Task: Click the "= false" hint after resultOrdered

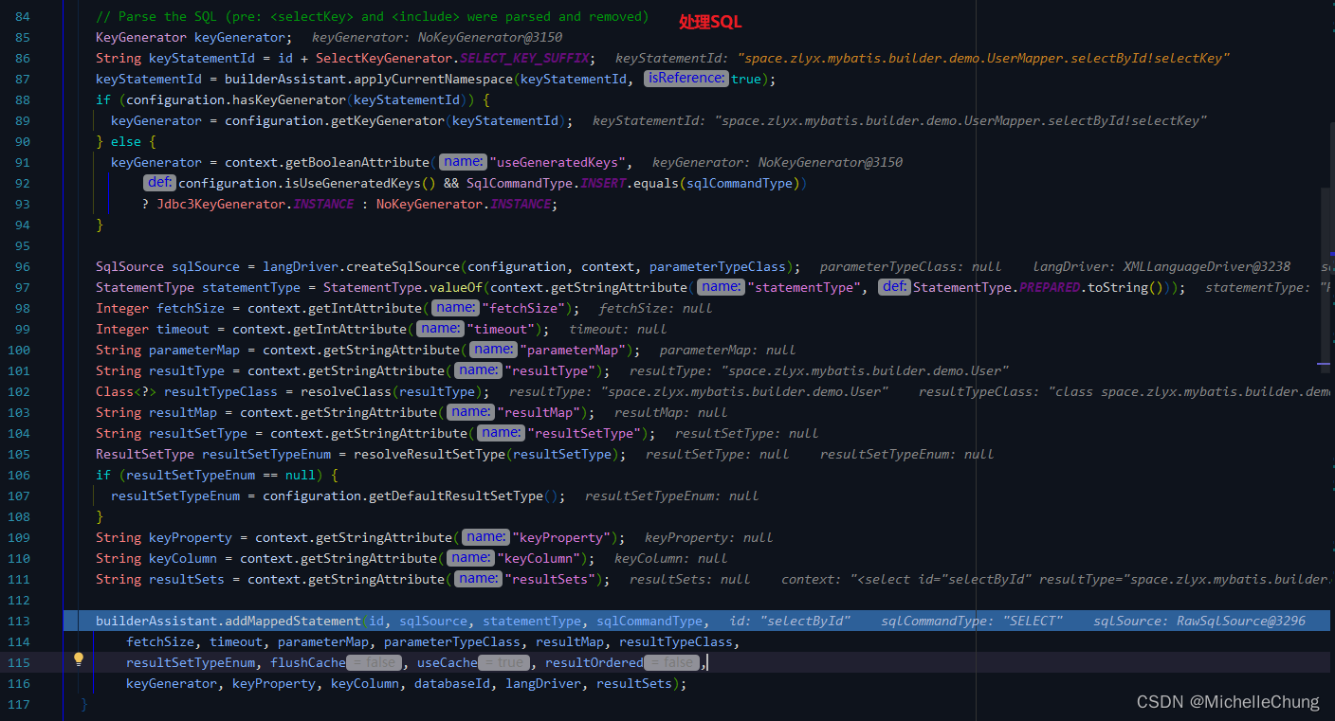Action: (x=672, y=662)
